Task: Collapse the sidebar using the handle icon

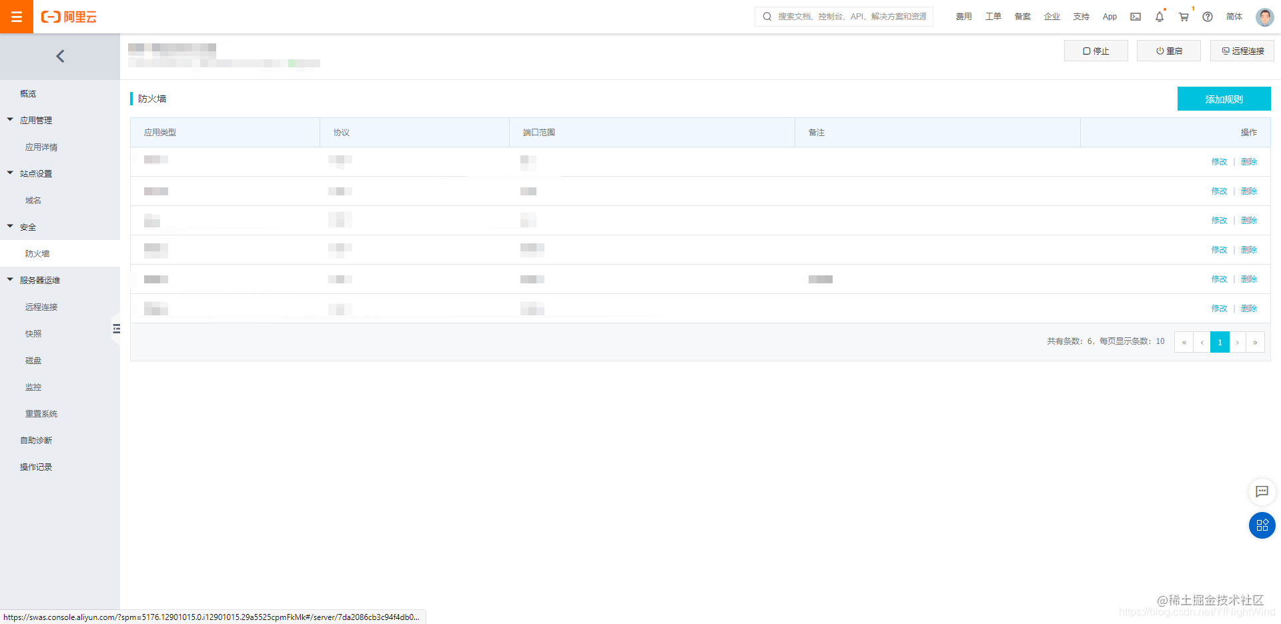Action: [x=116, y=329]
